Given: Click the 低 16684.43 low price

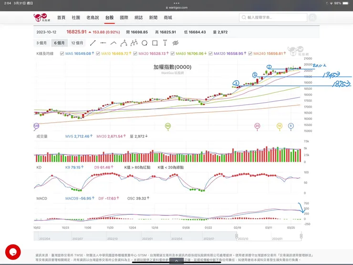Looking at the screenshot, I should tap(195, 32).
